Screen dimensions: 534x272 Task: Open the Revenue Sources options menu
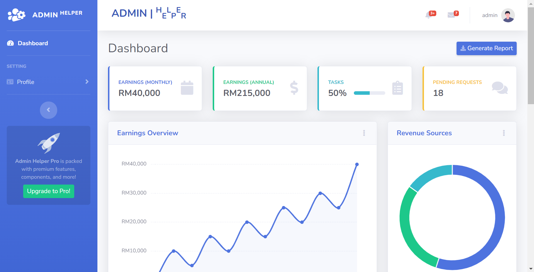pos(504,133)
